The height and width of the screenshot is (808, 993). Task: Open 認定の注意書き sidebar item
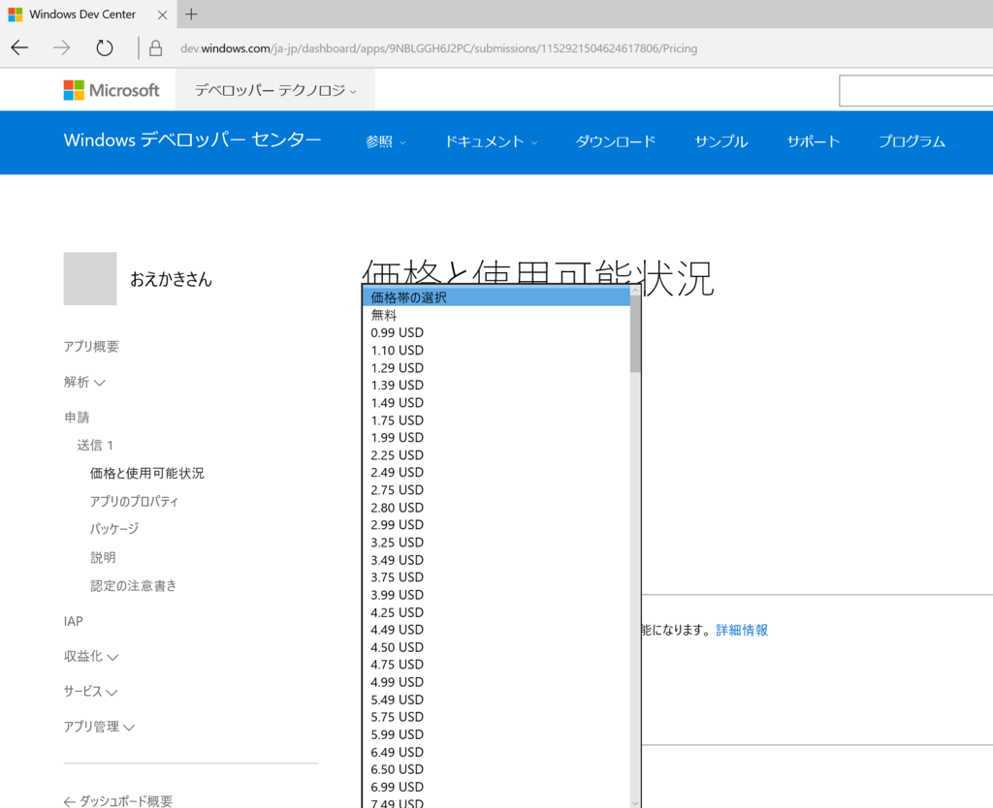coord(134,585)
